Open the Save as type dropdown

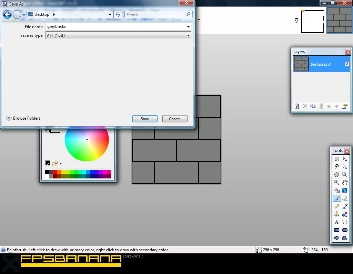click(188, 35)
